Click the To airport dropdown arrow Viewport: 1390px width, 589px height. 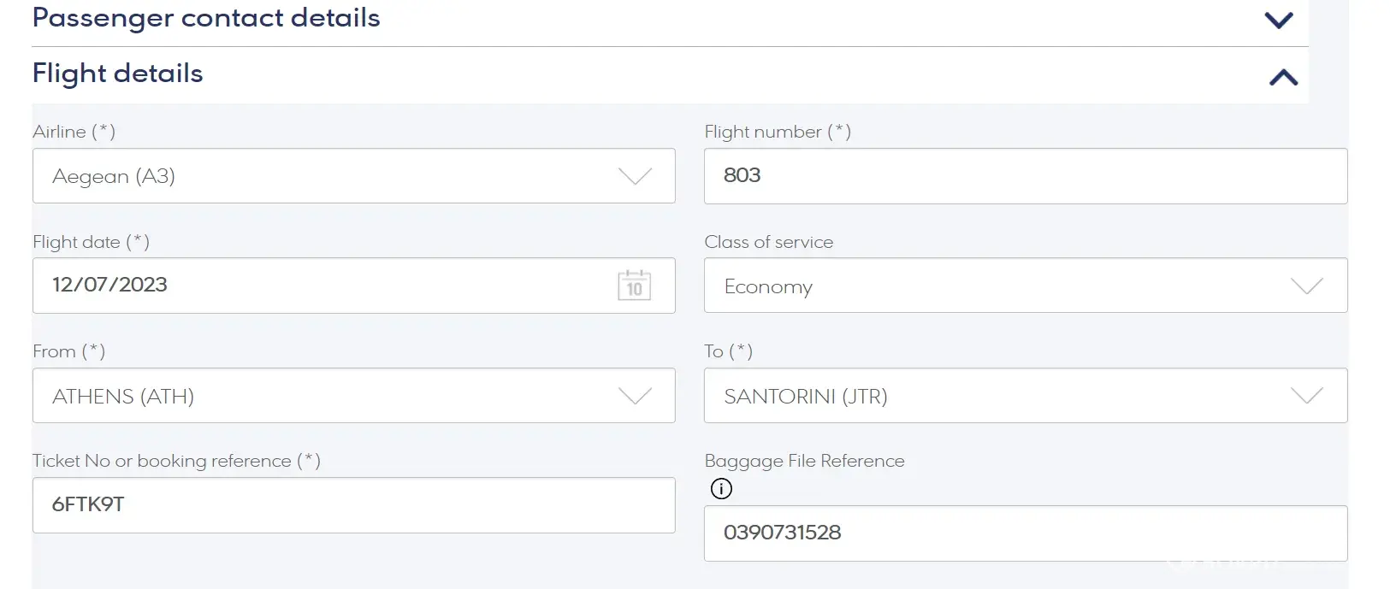tap(1306, 396)
